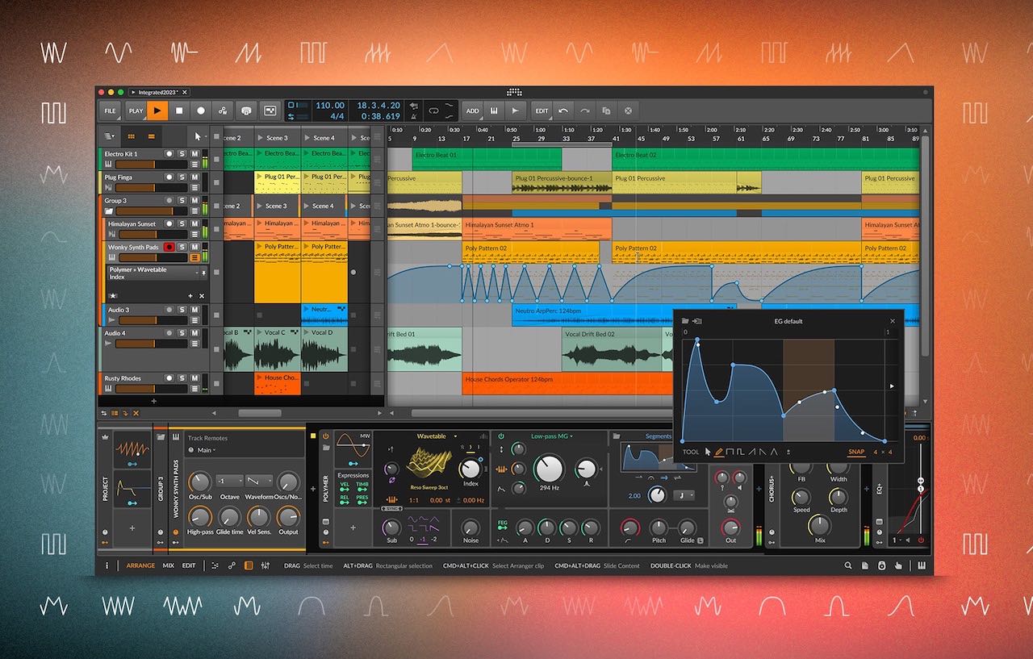Solo the Electro Kit 1 track
The height and width of the screenshot is (659, 1033).
point(182,153)
